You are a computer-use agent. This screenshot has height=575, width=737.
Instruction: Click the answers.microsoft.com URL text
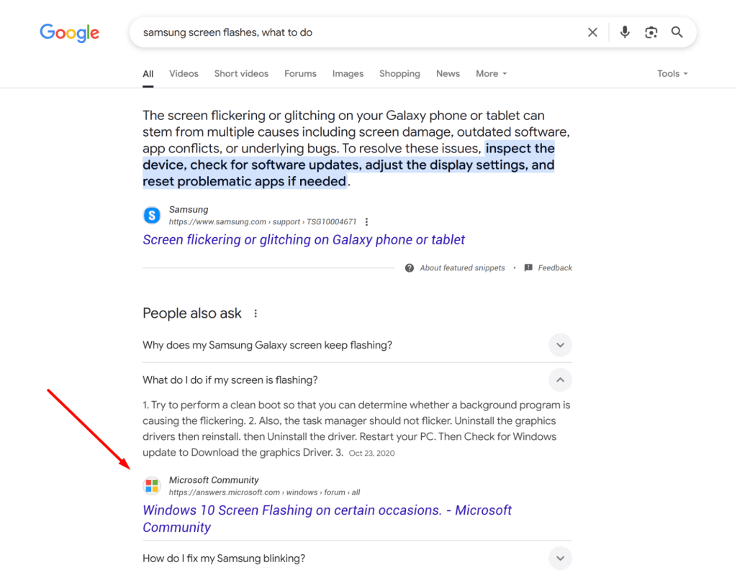pyautogui.click(x=265, y=492)
